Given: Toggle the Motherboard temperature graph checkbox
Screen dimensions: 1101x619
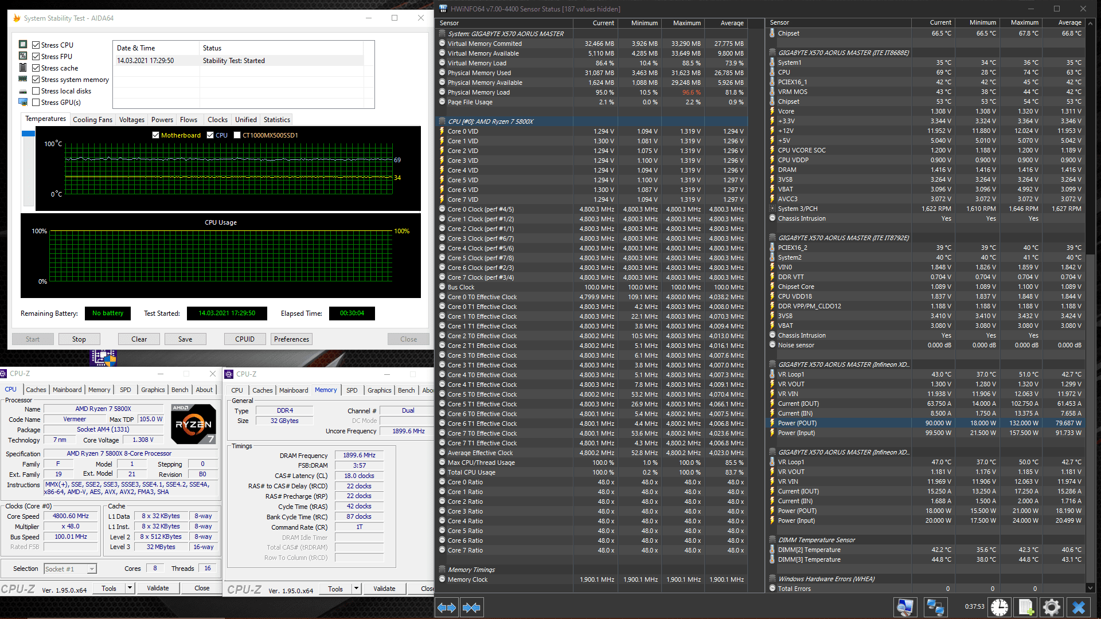Looking at the screenshot, I should coord(155,135).
